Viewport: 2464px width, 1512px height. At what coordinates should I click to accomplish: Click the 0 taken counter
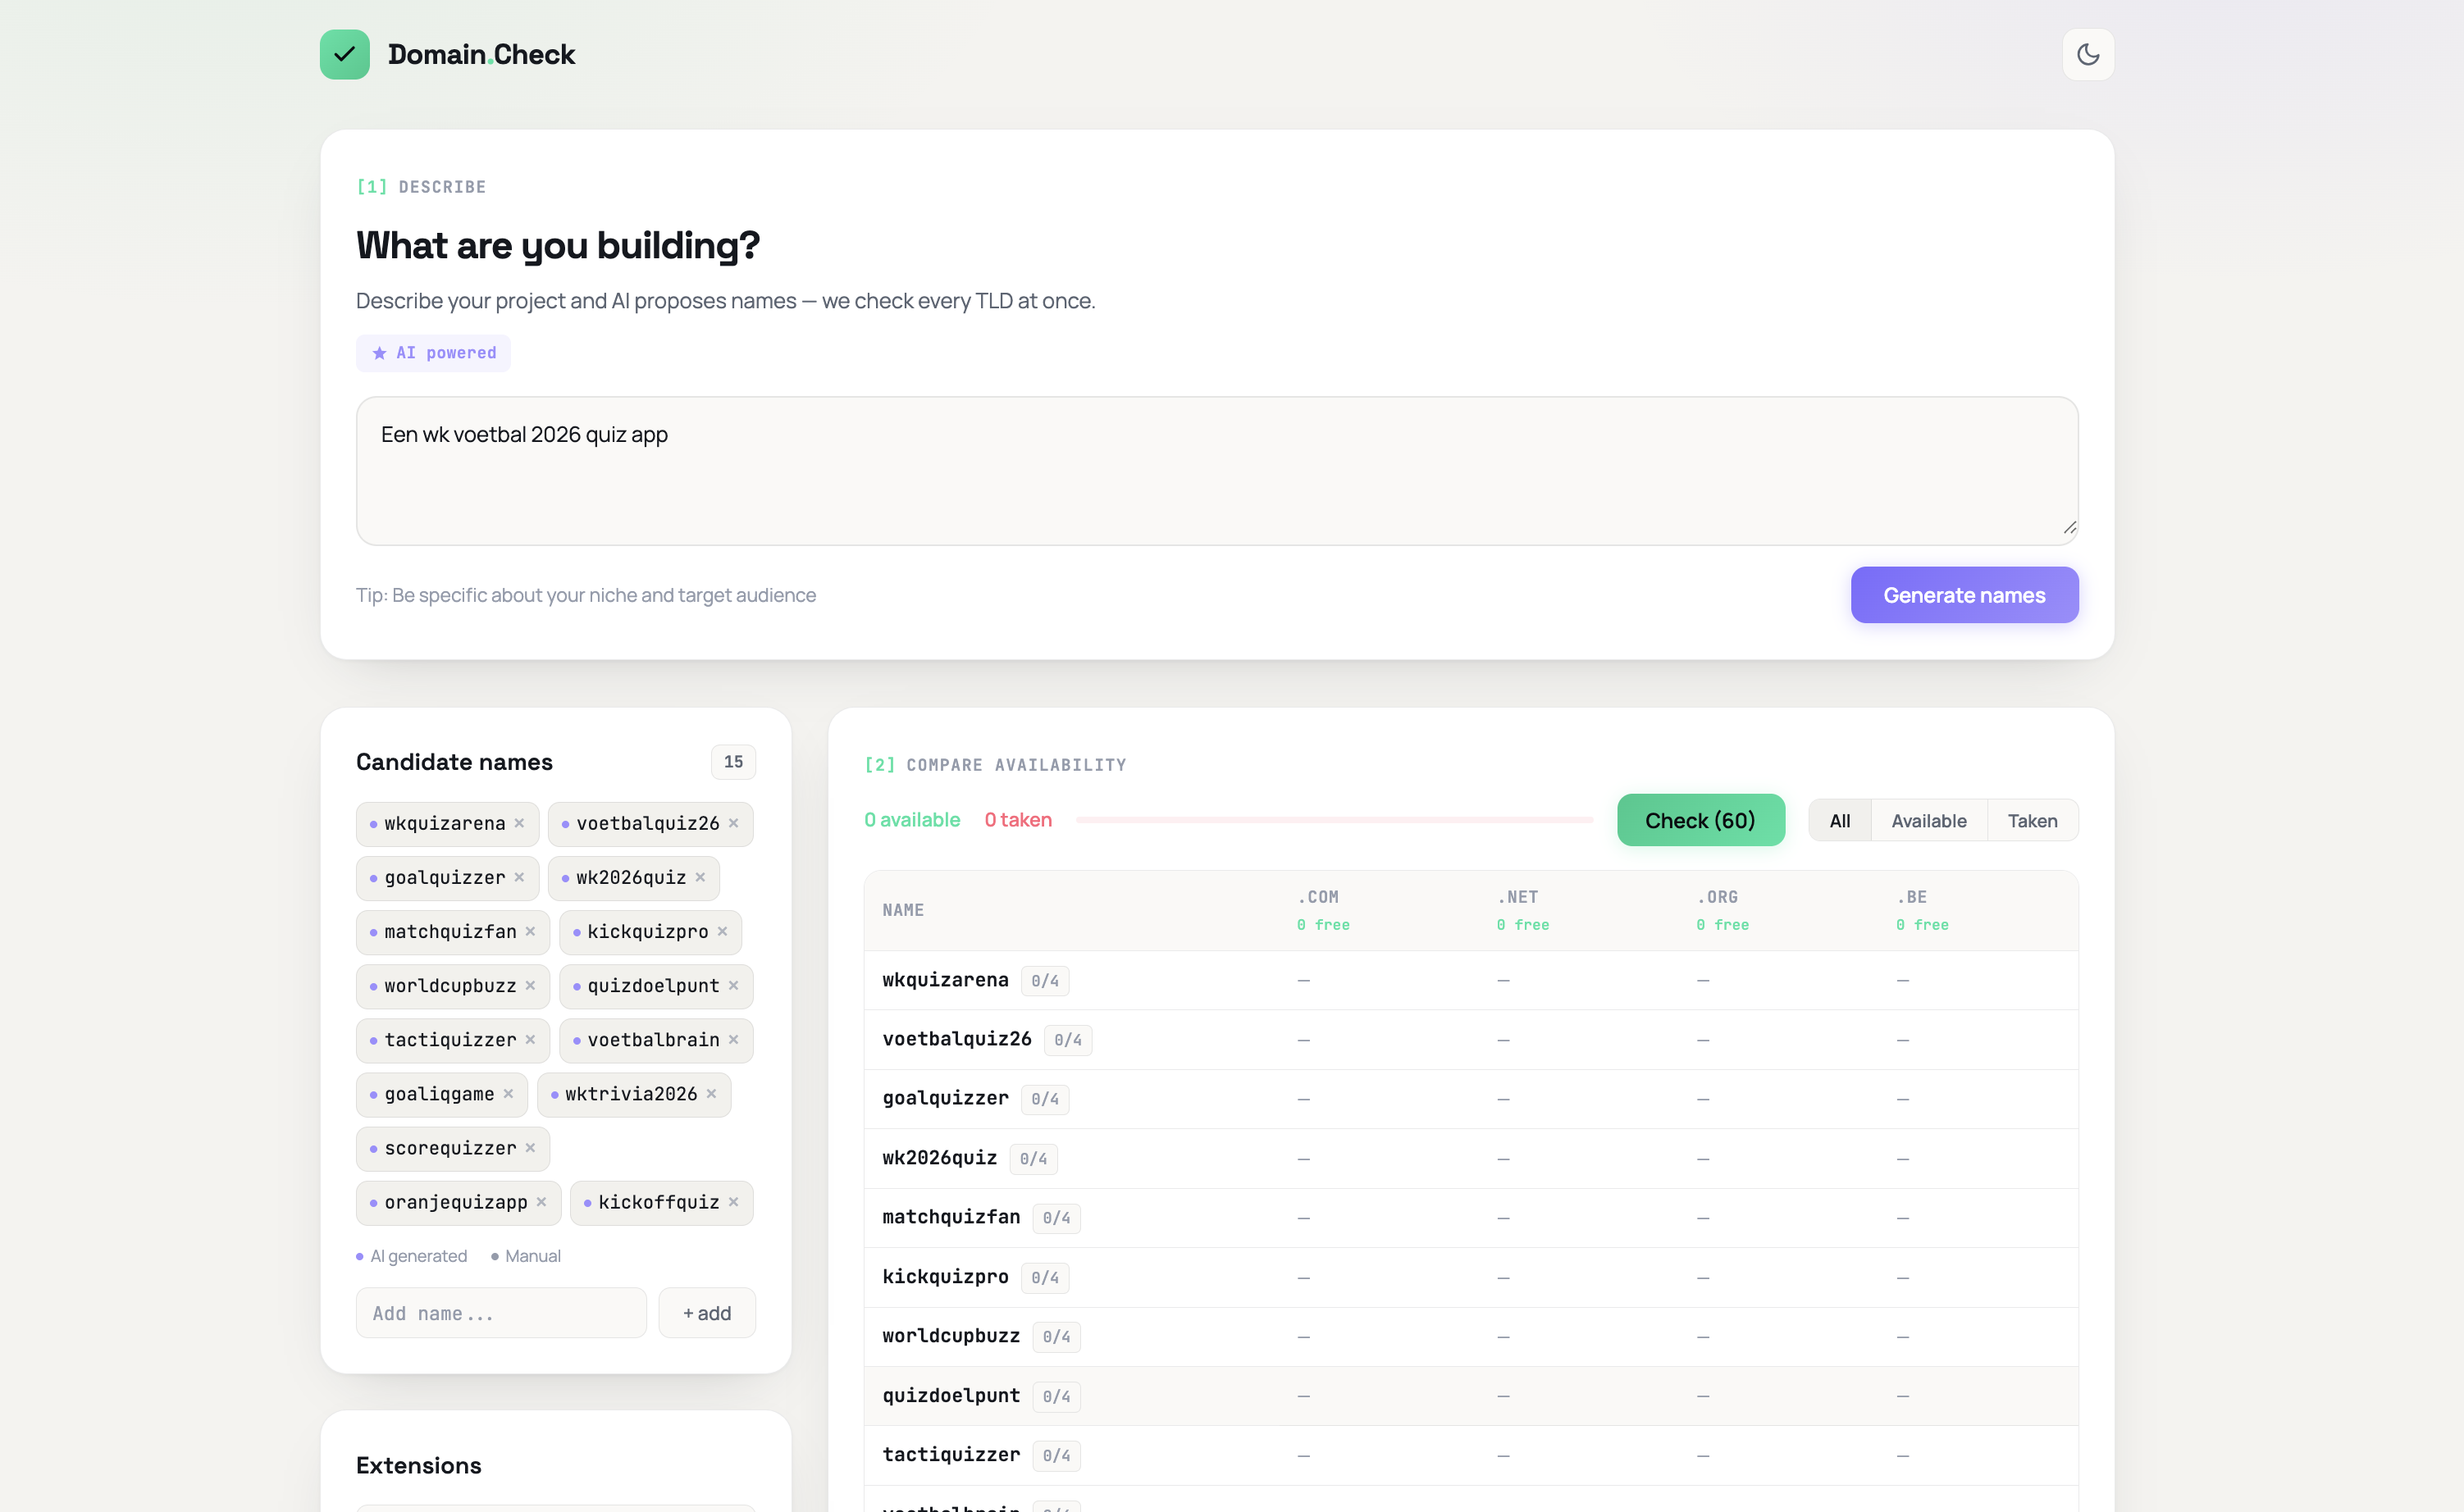click(1019, 820)
